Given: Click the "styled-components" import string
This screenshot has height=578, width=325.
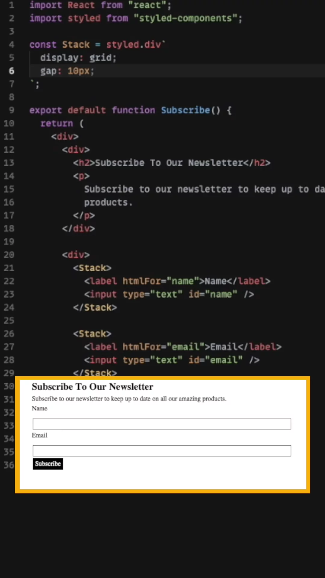Looking at the screenshot, I should pos(185,18).
